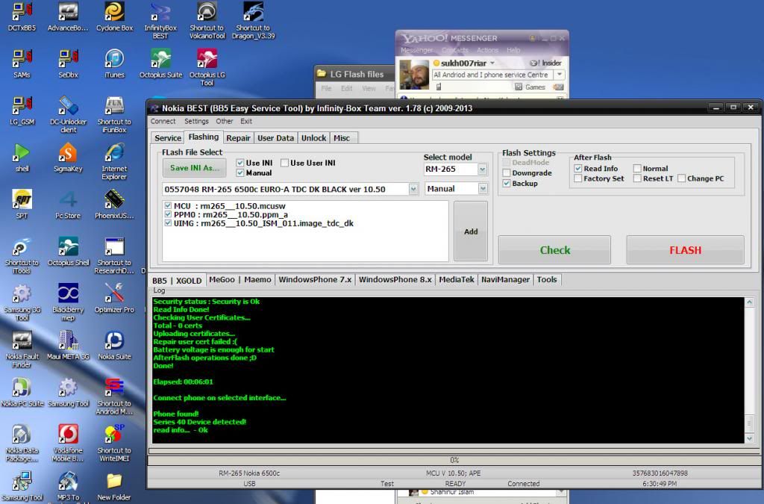
Task: Toggle the Manual checkbox under Use INI
Action: tap(239, 172)
